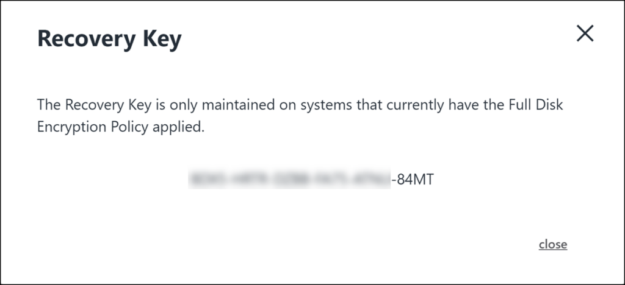Click the visible 84MT key suffix
Screen dimensions: 625x285
[x=414, y=180]
